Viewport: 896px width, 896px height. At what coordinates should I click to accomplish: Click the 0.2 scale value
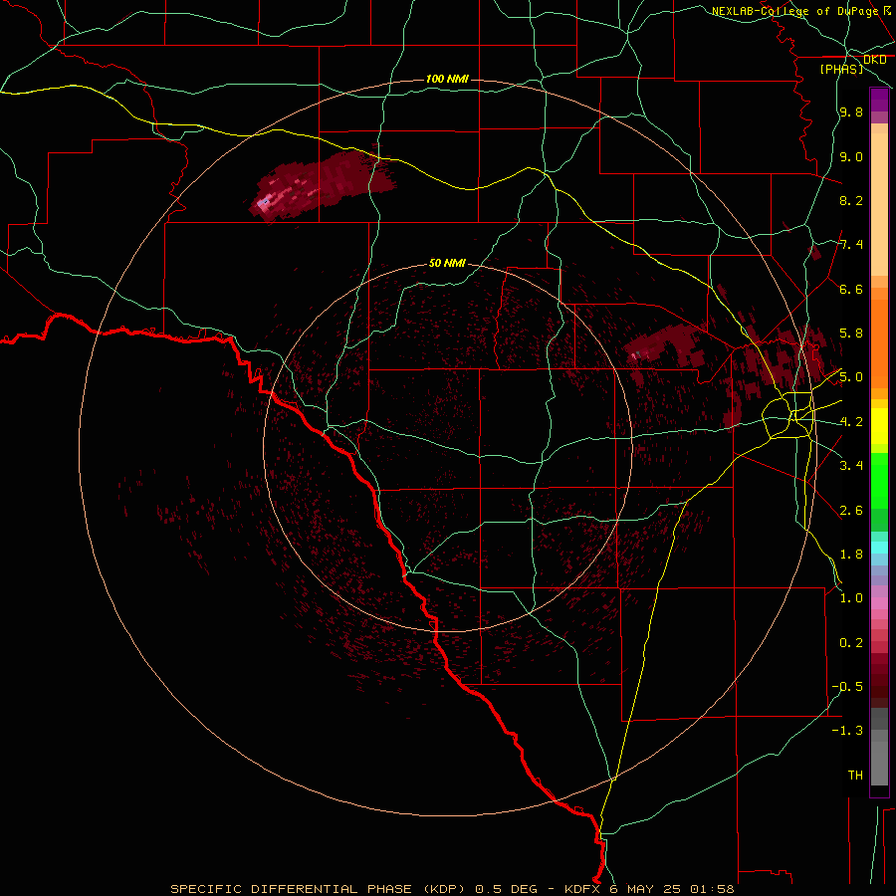[x=851, y=642]
